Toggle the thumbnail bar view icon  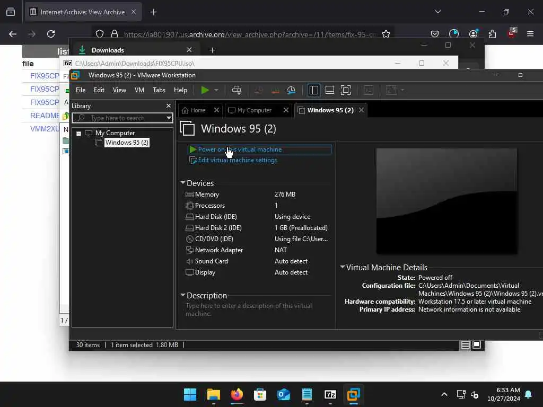pos(330,90)
